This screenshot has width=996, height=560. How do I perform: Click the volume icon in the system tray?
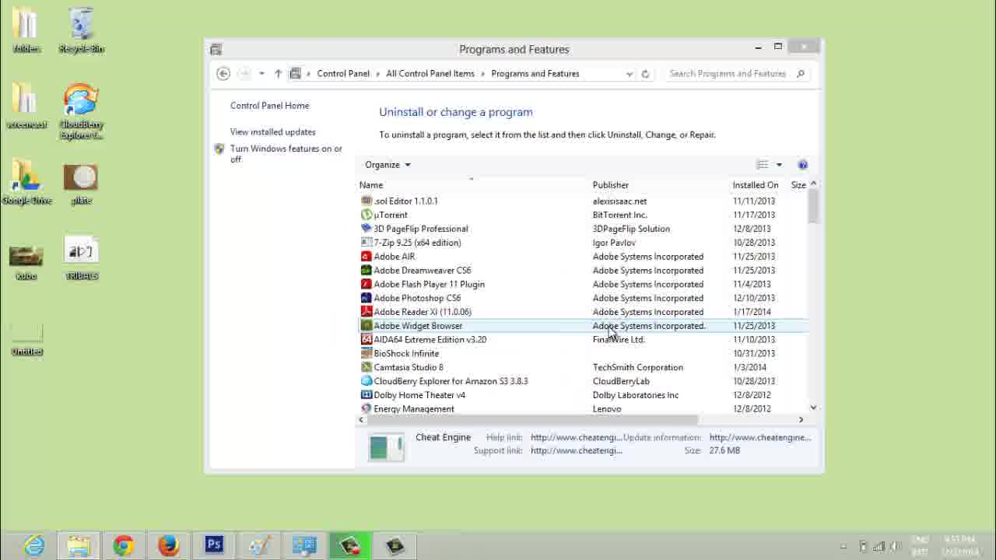tap(896, 546)
